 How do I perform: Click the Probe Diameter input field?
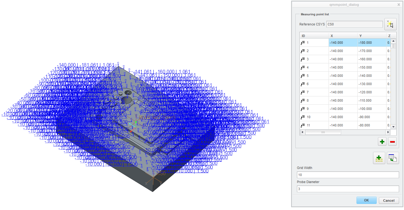click(x=348, y=189)
